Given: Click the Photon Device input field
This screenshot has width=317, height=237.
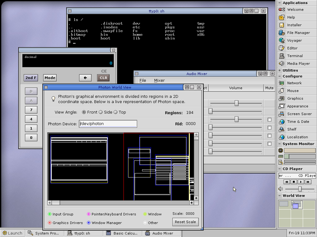Looking at the screenshot, I should [108, 124].
